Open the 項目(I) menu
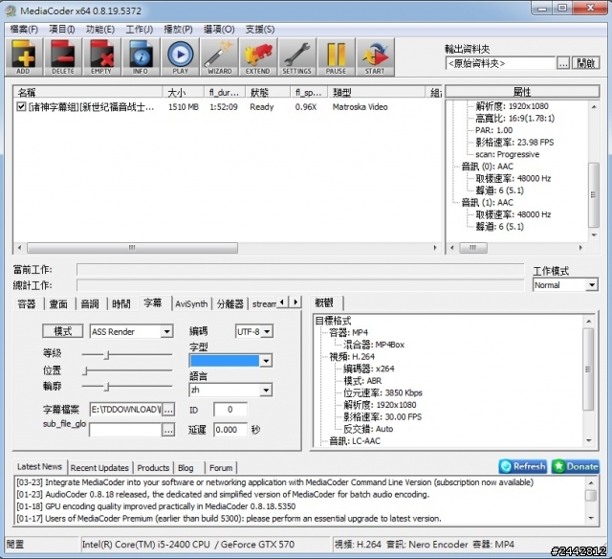Image resolution: width=612 pixels, height=559 pixels. tap(61, 30)
